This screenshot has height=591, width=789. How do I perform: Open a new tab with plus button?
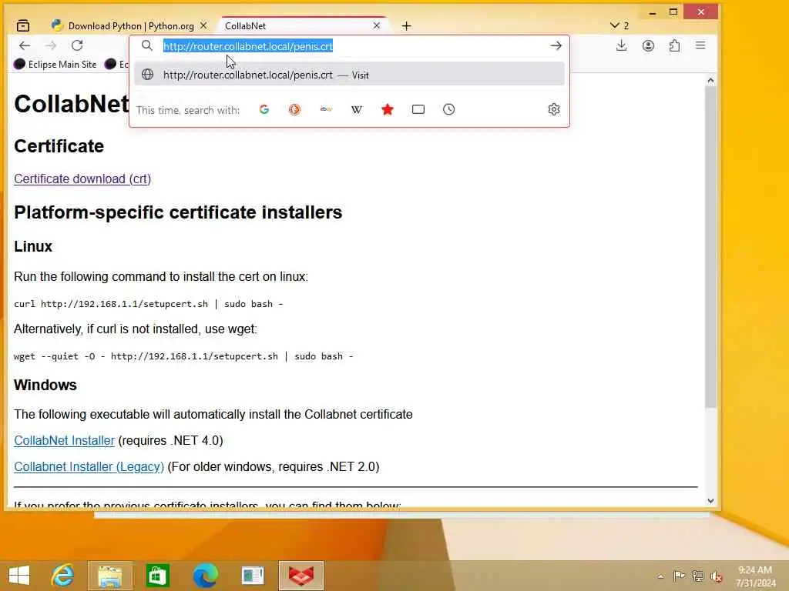[x=407, y=25]
